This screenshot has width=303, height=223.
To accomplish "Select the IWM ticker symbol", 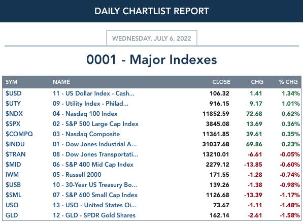I will coord(12,175).
